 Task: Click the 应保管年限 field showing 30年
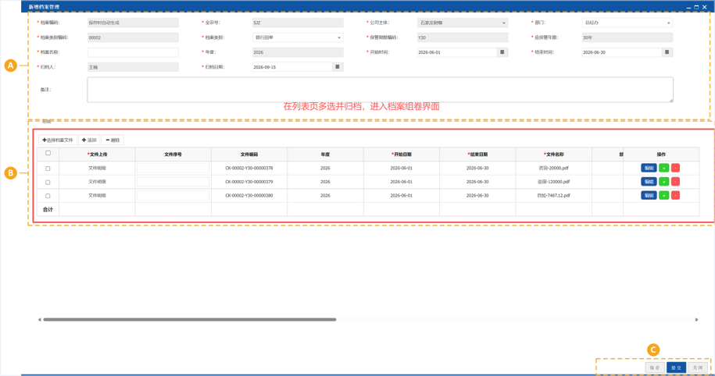(x=627, y=37)
